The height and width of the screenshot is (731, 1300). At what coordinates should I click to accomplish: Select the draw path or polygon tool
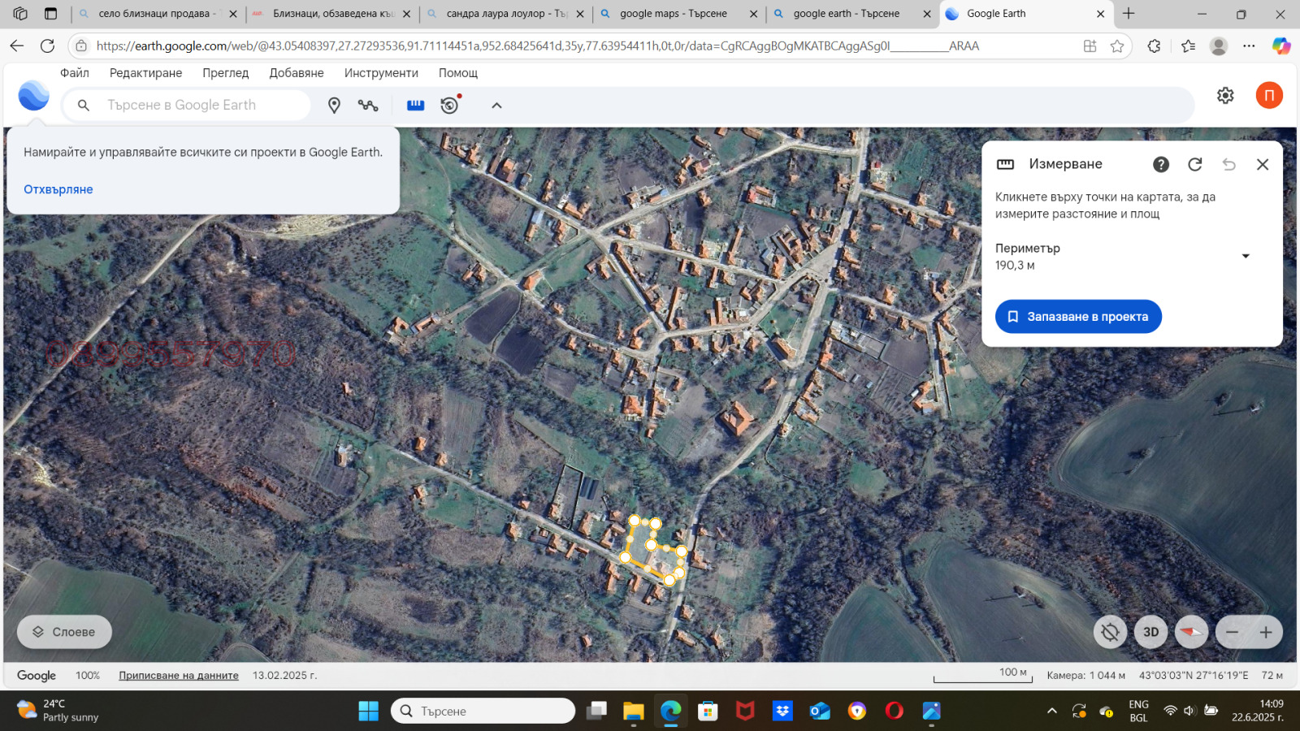pyautogui.click(x=368, y=106)
